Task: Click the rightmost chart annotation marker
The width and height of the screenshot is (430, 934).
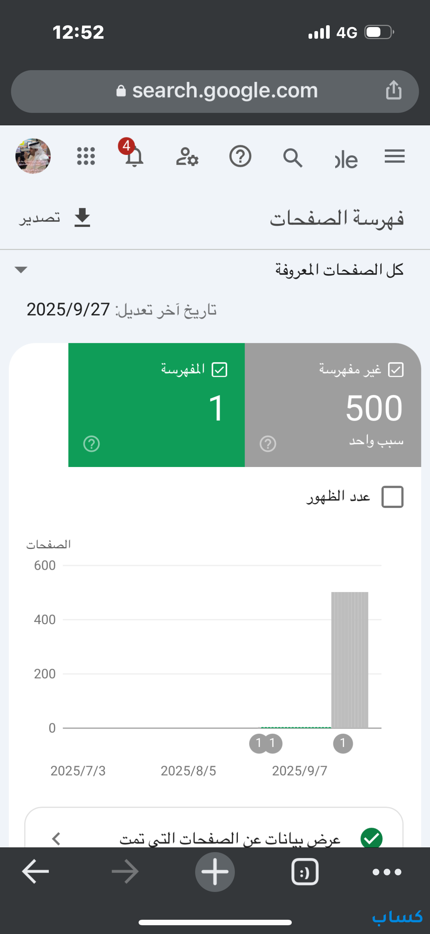Action: [343, 743]
